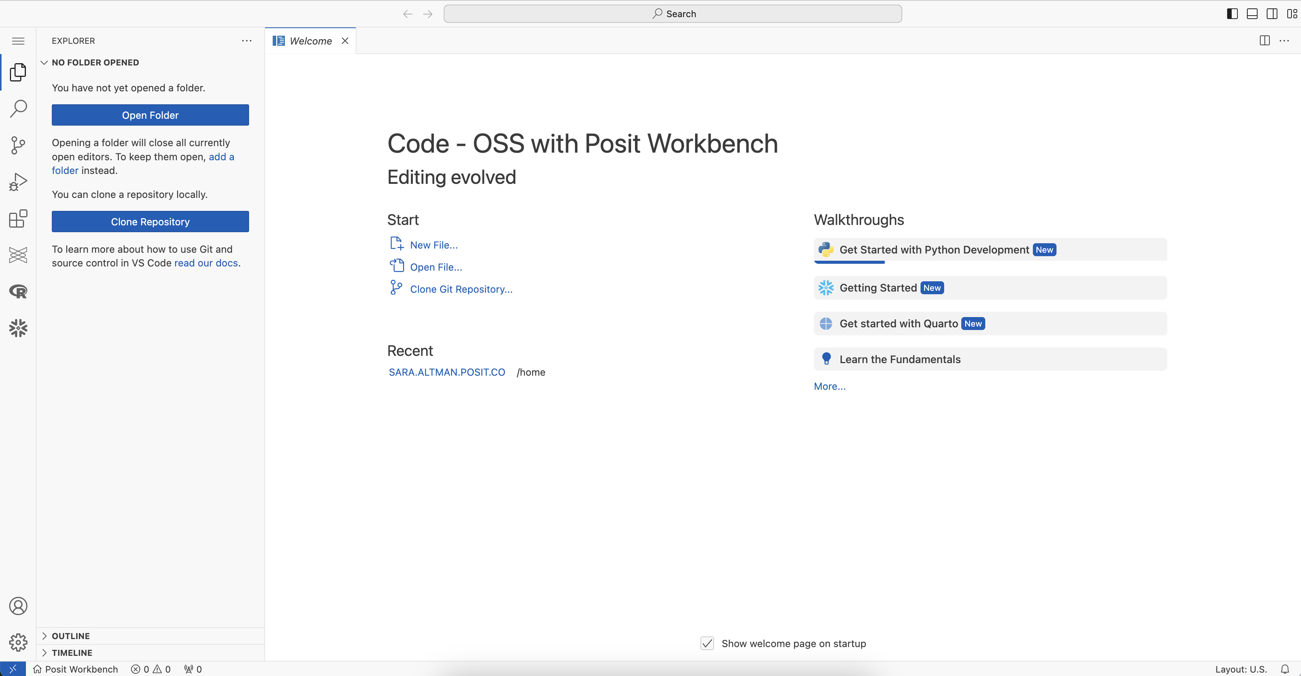Expand the Outline section
Viewport: 1301px width, 676px height.
[150, 636]
